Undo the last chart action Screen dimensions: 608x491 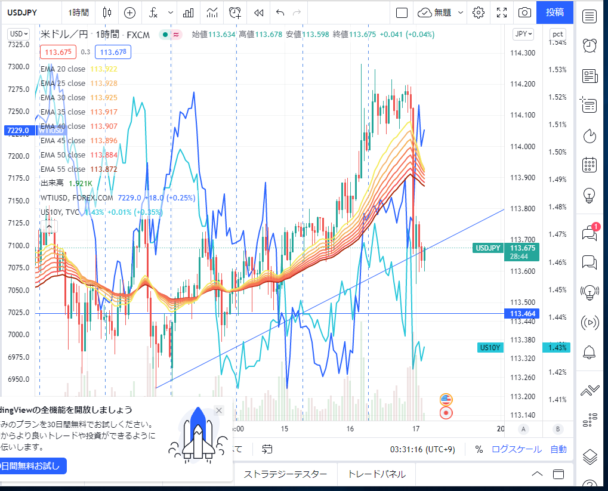(x=280, y=13)
